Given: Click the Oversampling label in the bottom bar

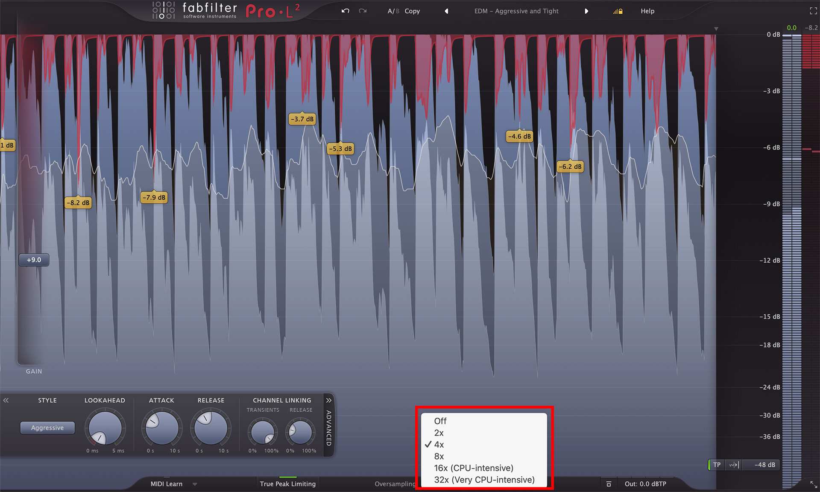Looking at the screenshot, I should (395, 484).
